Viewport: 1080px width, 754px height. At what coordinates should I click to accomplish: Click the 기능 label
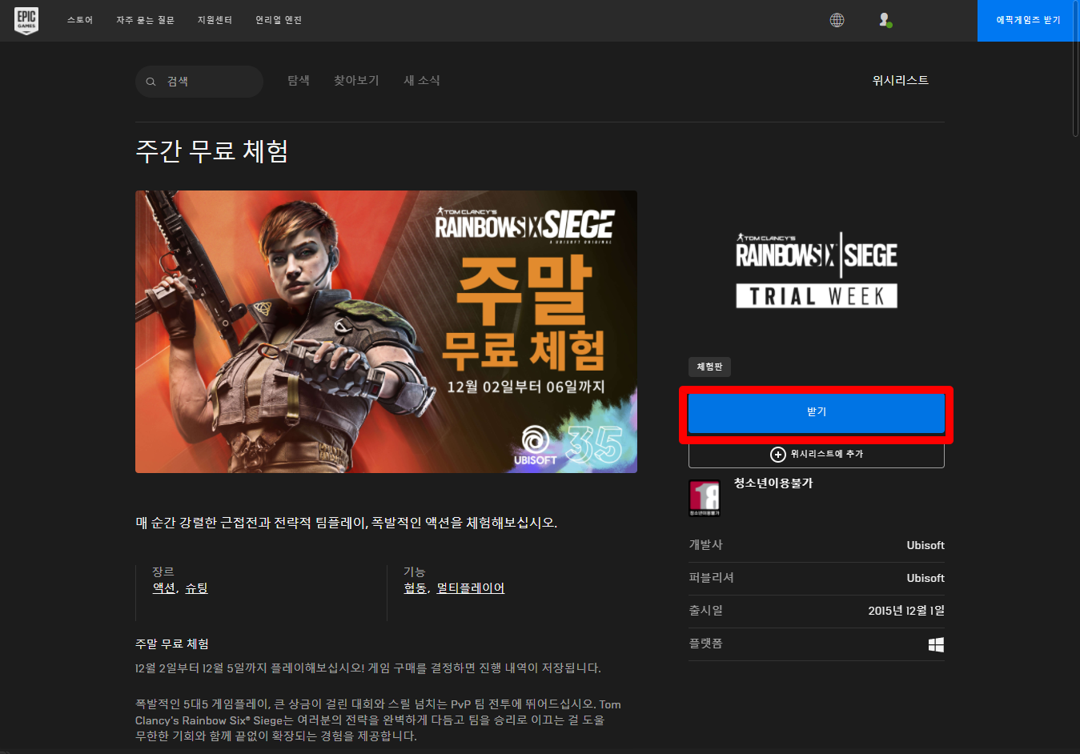pos(415,572)
